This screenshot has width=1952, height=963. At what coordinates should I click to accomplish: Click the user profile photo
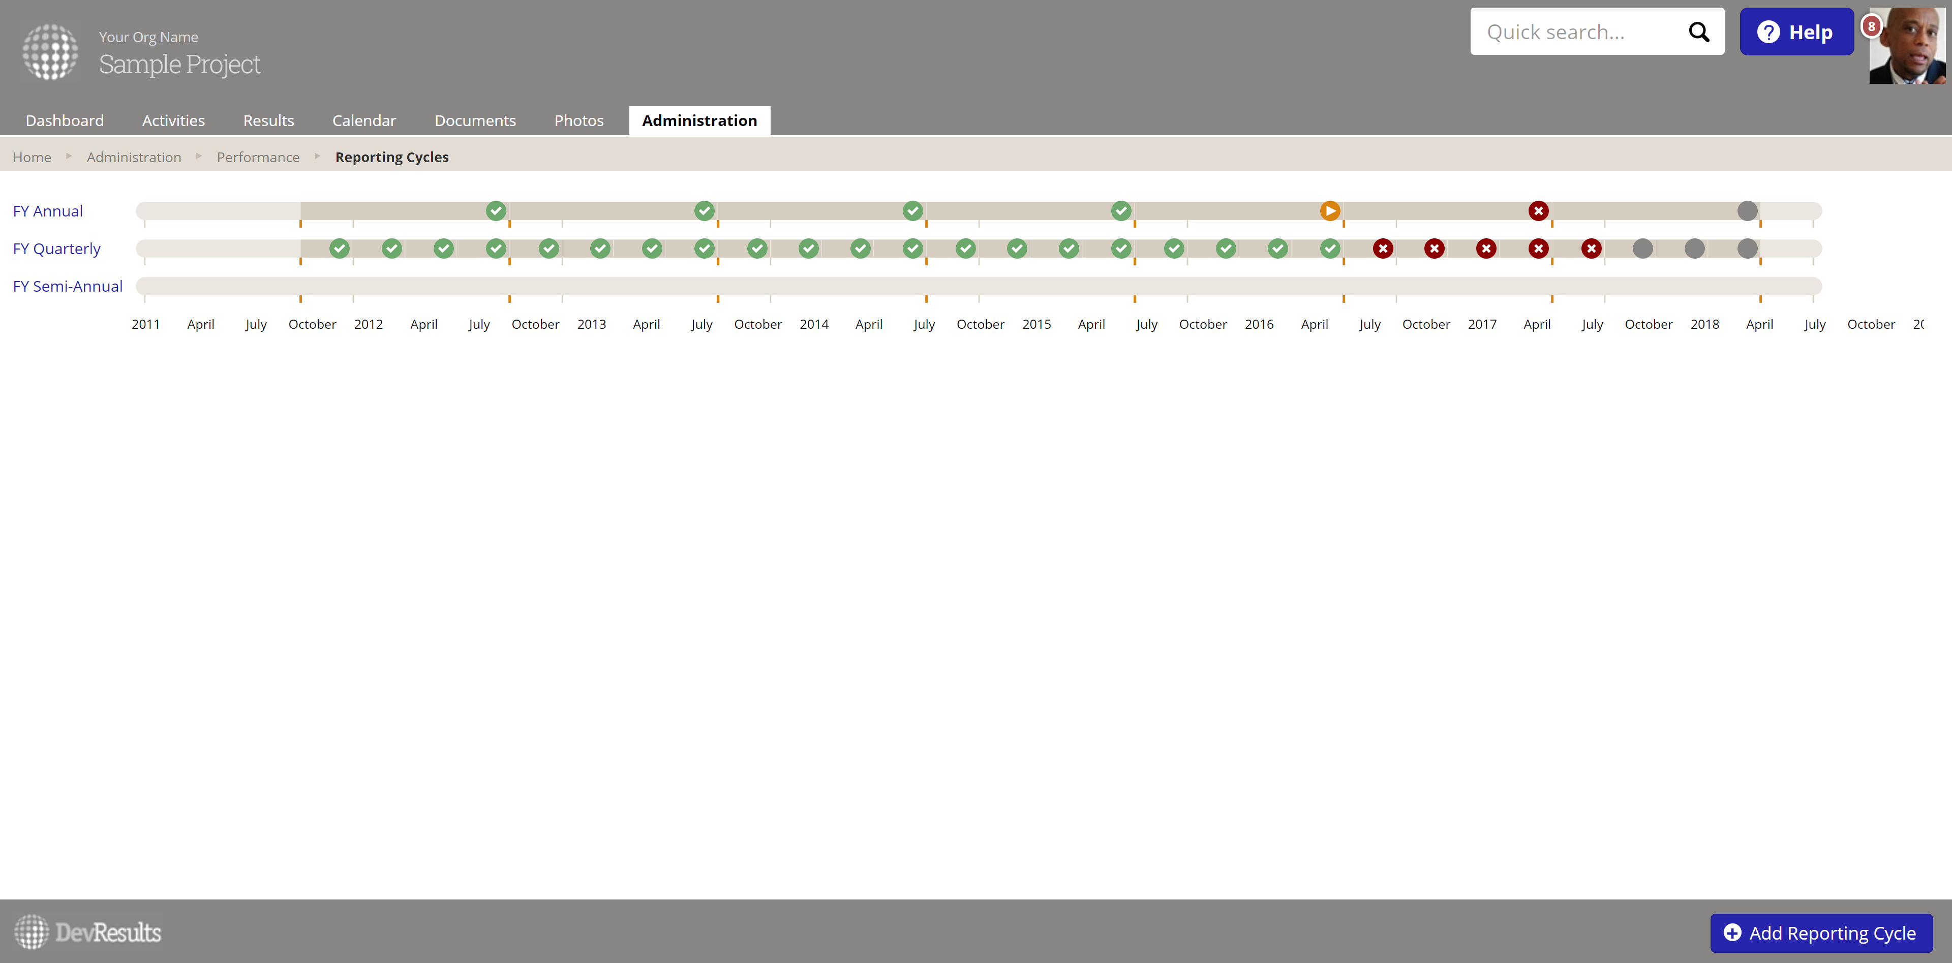click(x=1909, y=45)
